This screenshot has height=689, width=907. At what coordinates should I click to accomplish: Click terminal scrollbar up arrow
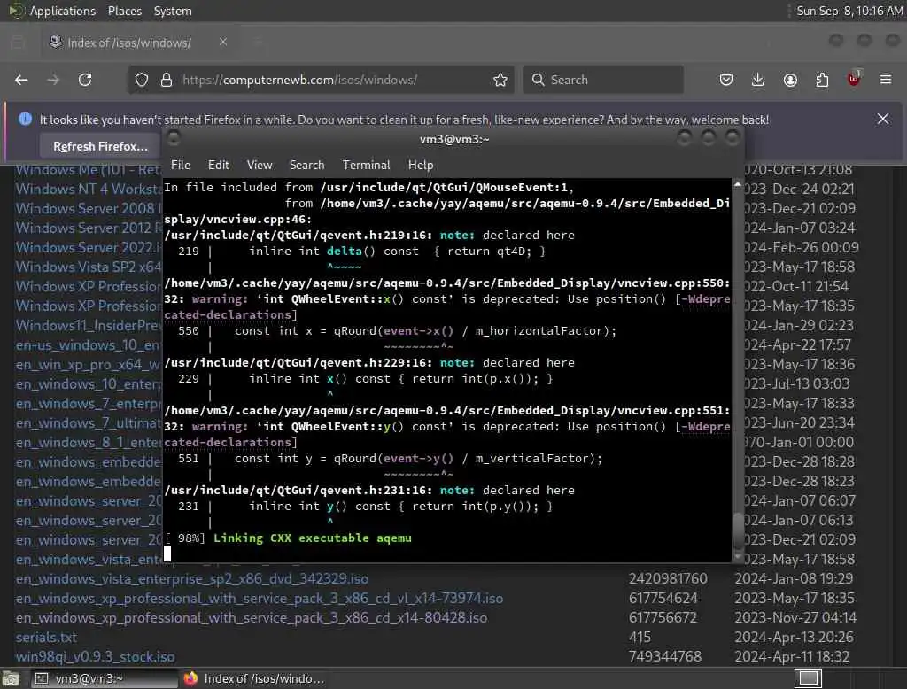(x=738, y=184)
